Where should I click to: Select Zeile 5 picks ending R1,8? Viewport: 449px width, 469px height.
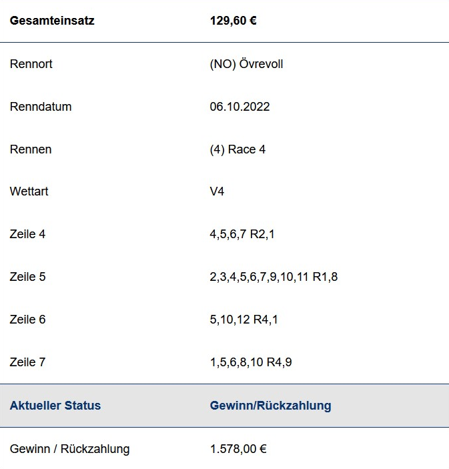click(274, 277)
